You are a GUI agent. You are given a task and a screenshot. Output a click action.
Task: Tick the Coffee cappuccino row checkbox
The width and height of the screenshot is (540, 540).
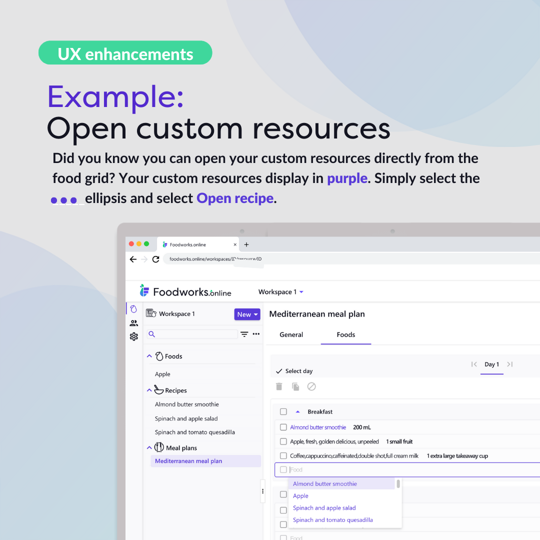pyautogui.click(x=283, y=455)
